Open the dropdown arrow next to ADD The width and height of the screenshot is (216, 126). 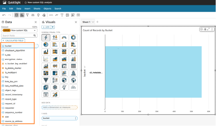(x=53, y=27)
